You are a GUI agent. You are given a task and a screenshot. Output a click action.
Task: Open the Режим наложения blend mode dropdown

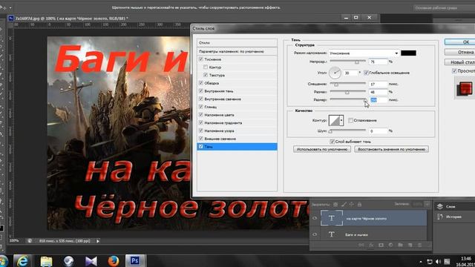[364, 53]
